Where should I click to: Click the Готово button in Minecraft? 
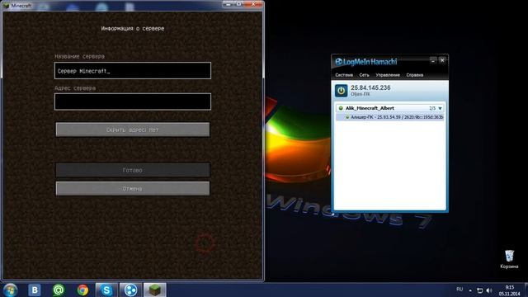[x=133, y=170]
